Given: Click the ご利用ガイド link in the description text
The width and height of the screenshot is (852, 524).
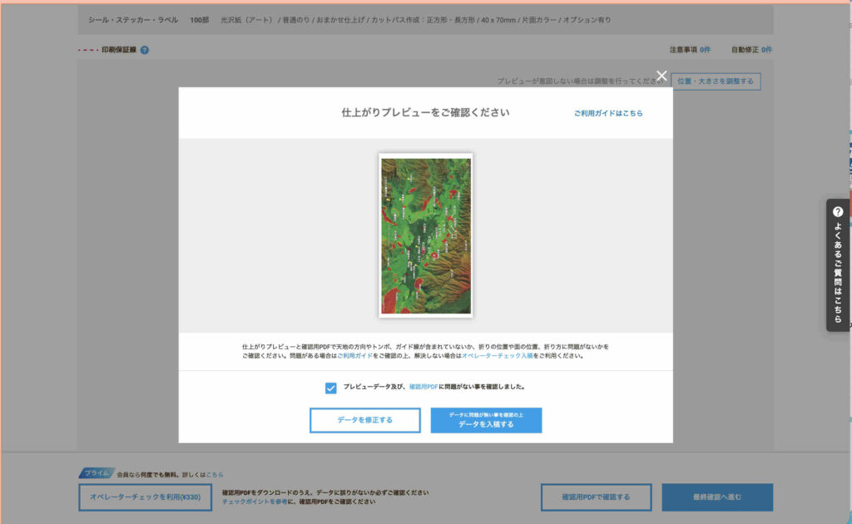Looking at the screenshot, I should tap(354, 356).
